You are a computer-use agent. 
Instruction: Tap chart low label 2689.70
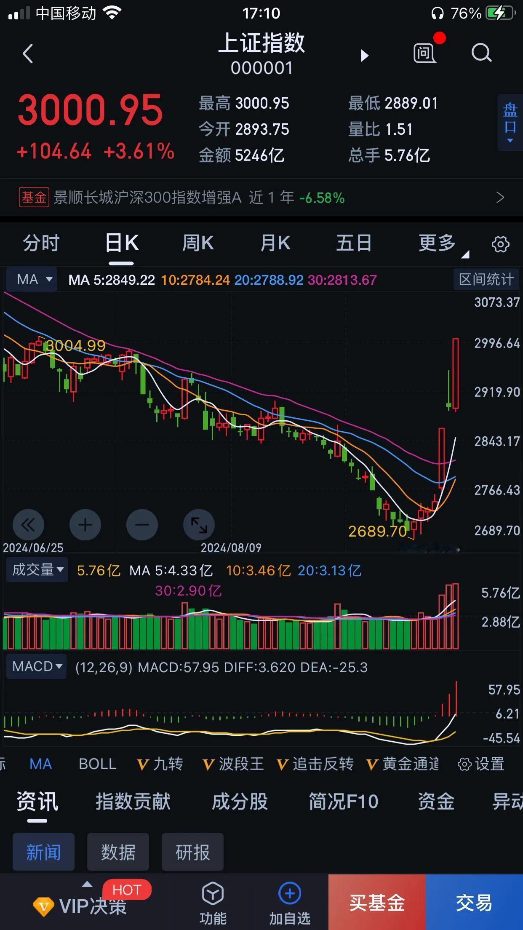point(378,531)
